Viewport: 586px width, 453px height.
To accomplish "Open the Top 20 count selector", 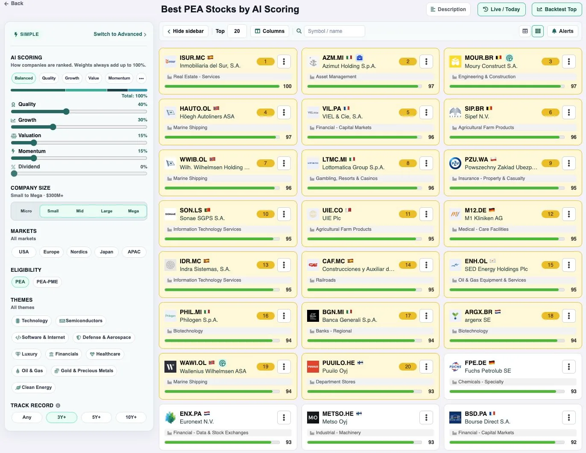I will [x=237, y=31].
